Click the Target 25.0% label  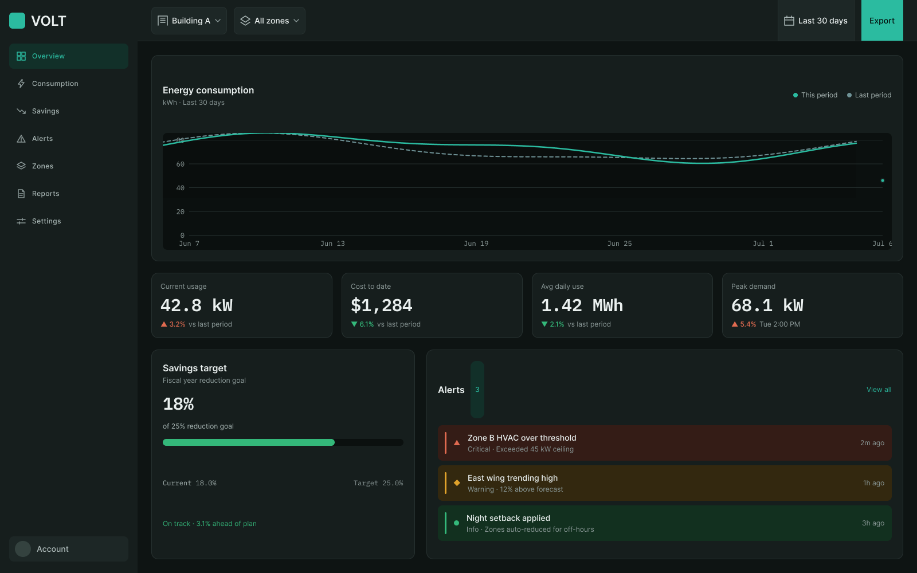click(x=378, y=483)
